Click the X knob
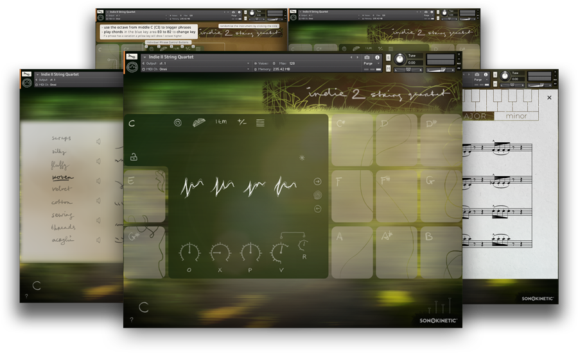The height and width of the screenshot is (353, 578). (x=220, y=253)
